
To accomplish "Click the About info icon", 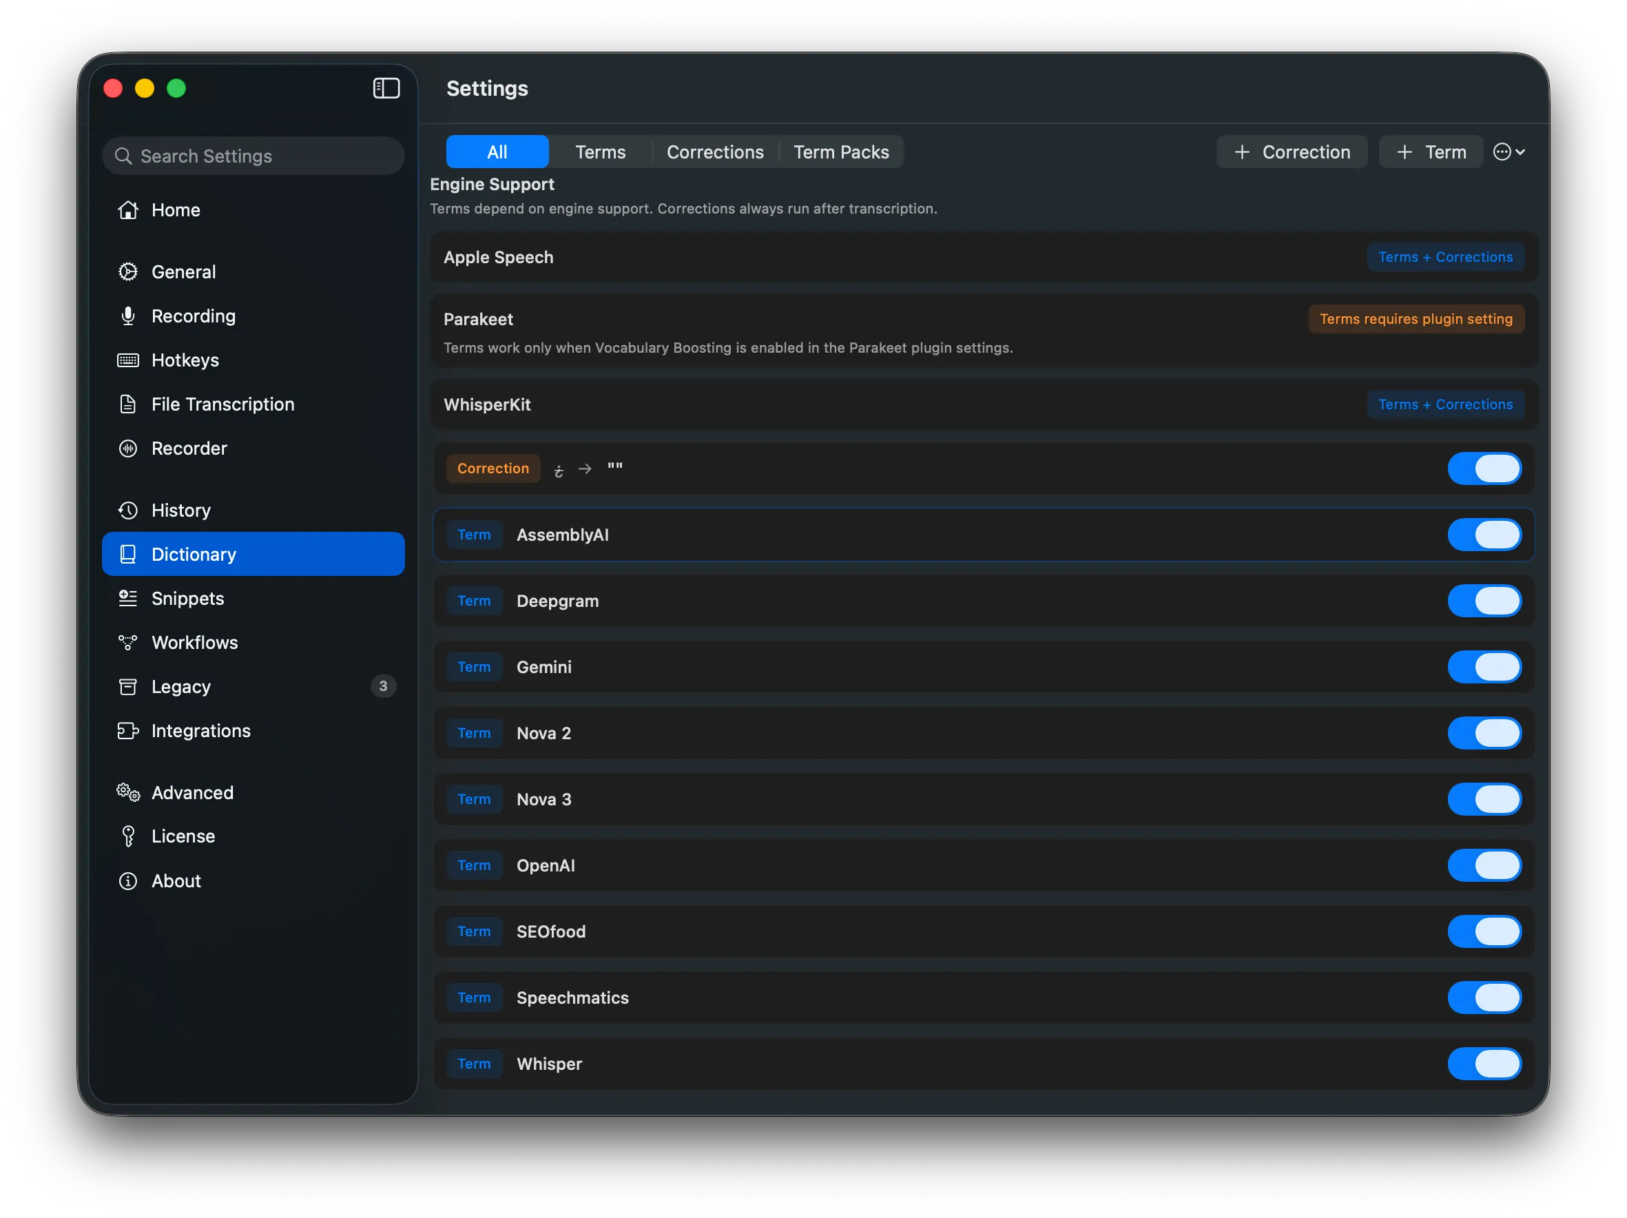I will (x=128, y=881).
